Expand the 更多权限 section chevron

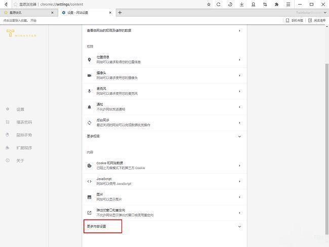(239, 137)
